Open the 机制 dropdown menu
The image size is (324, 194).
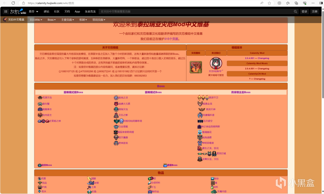pos(83,20)
